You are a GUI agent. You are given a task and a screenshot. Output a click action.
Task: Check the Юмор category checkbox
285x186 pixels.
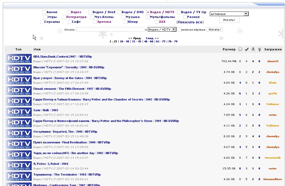click(x=125, y=22)
